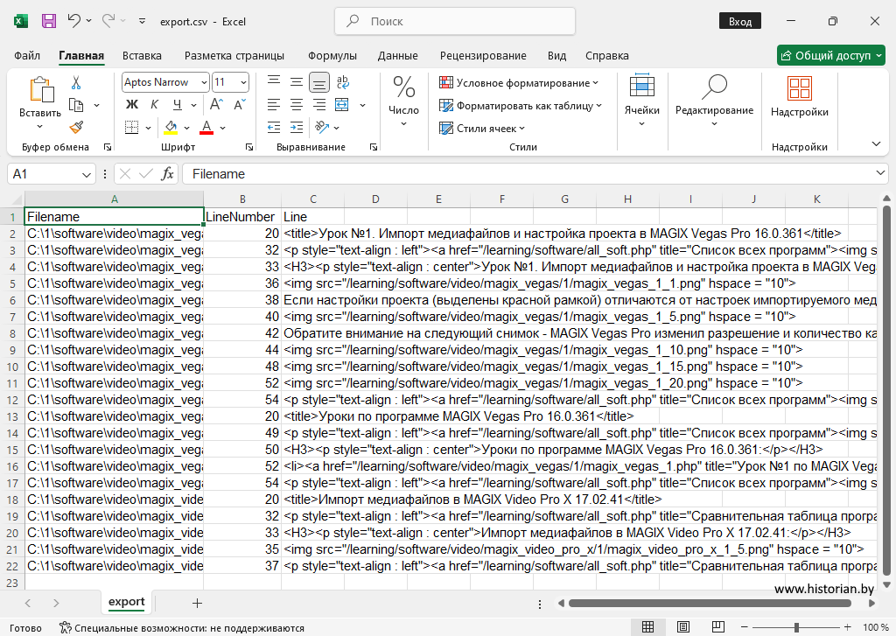Viewport: 896px width, 636px height.
Task: Click the Wrap Text icon
Action: [x=343, y=82]
